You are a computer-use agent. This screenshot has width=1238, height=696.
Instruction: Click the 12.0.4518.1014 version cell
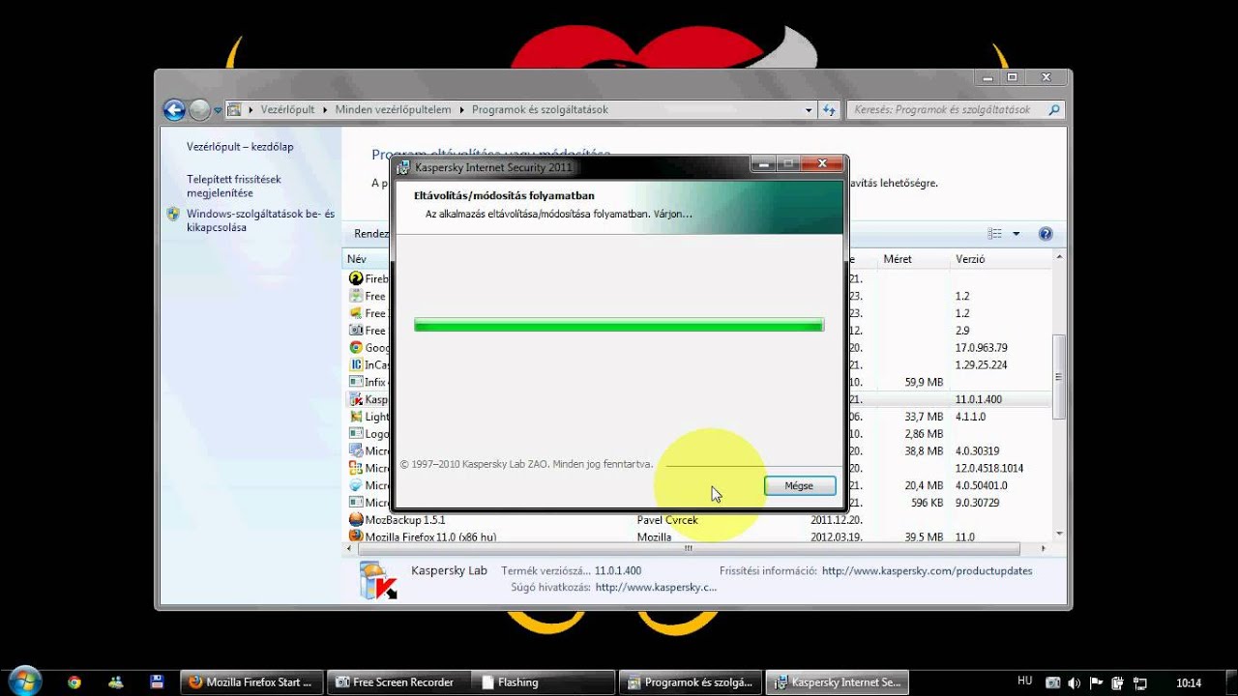(988, 469)
